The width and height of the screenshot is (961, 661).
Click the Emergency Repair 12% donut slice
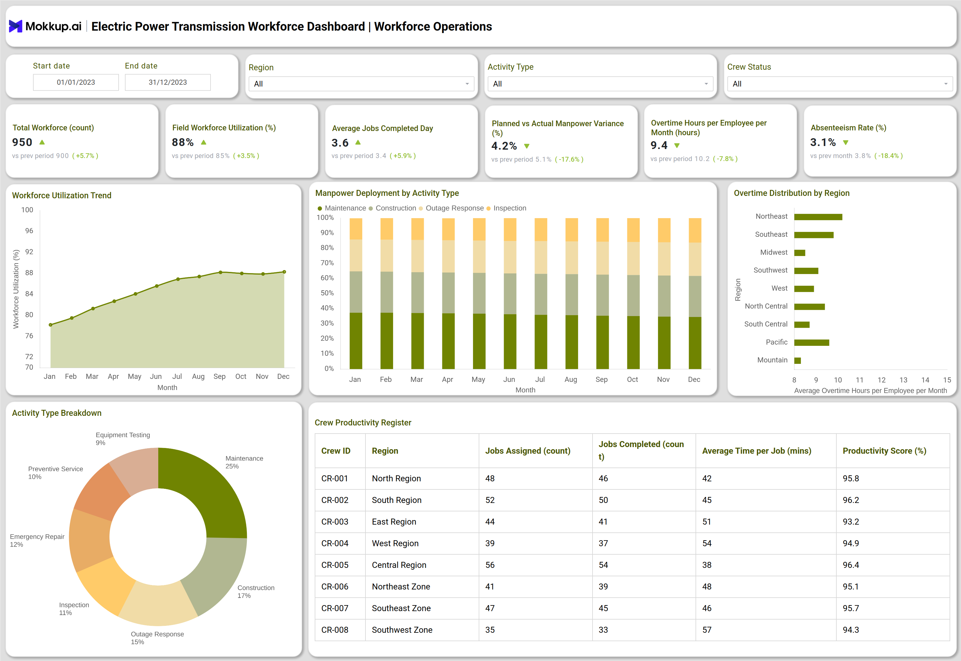click(x=90, y=541)
